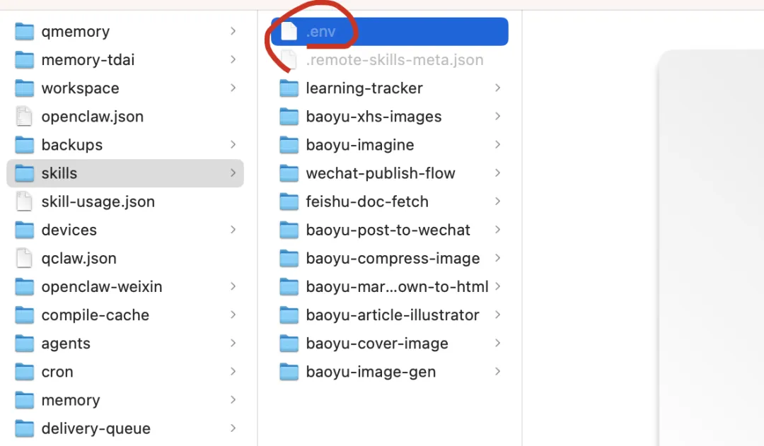This screenshot has width=764, height=446.
Task: Expand the baoyu-xhs-images folder chevron
Action: click(498, 117)
